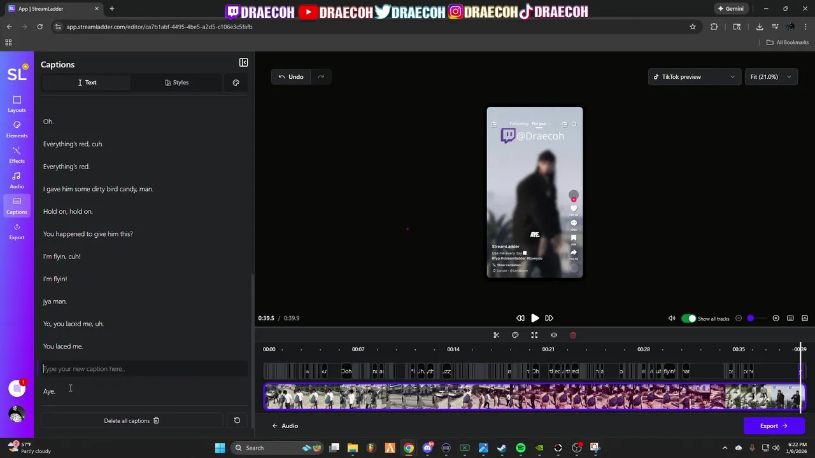The width and height of the screenshot is (815, 458).
Task: Open Steam from the taskbar
Action: pyautogui.click(x=502, y=448)
